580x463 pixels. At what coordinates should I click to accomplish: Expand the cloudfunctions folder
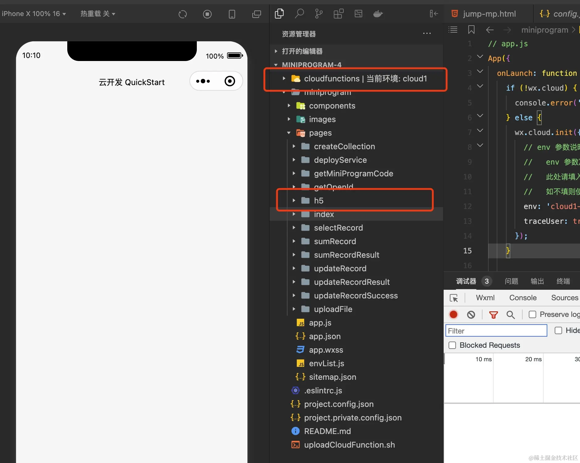[x=284, y=79]
